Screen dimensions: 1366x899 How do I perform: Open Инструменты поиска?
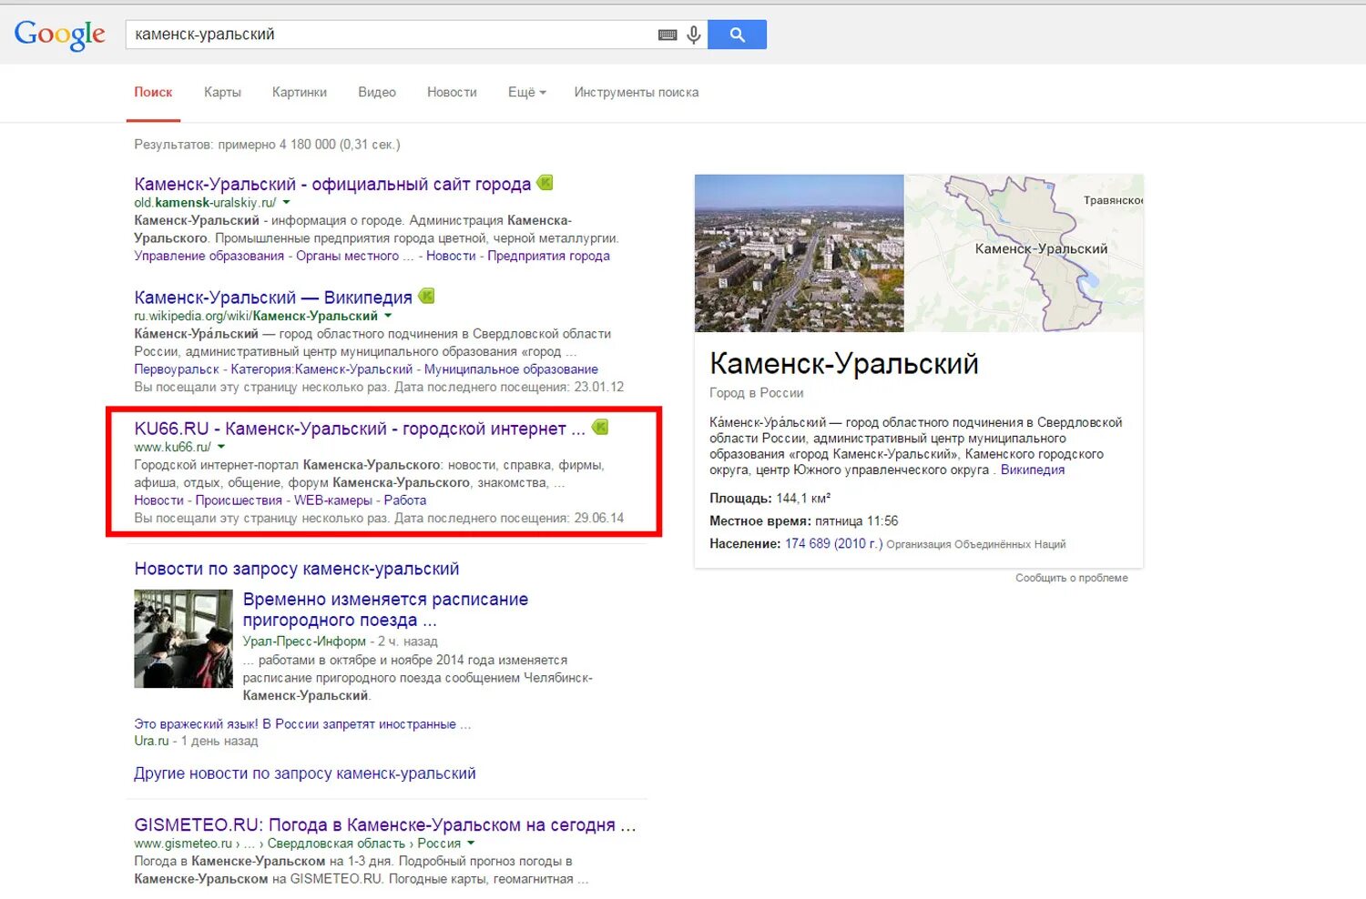[x=637, y=92]
